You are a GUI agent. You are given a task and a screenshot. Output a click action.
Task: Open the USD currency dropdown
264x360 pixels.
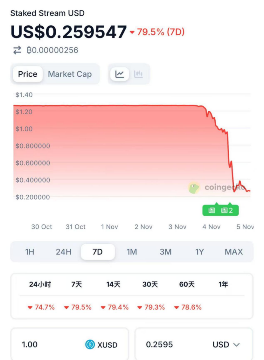point(226,344)
